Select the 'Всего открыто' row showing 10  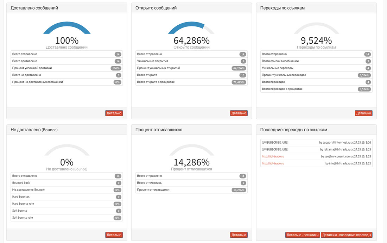pyautogui.click(x=191, y=75)
